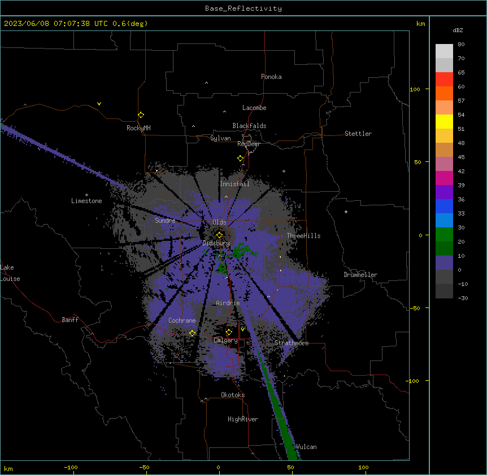The height and width of the screenshot is (475, 487).
Task: Click the Ponoka city label
Action: coord(271,77)
